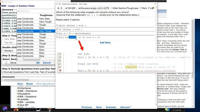Select the Very Easy Loop Constructs row
Image resolution: width=200 pixels, height=112 pixels.
[36, 19]
